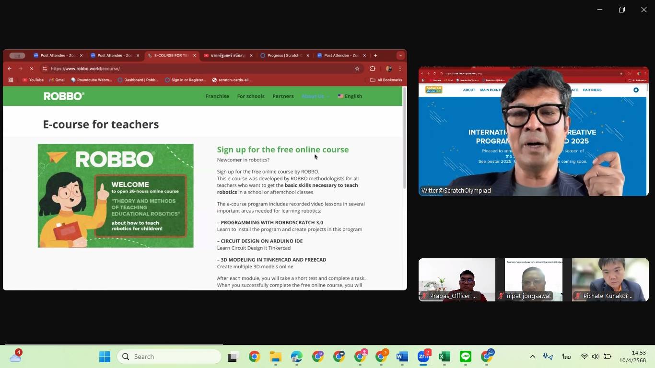The height and width of the screenshot is (368, 655).
Task: Open English language selector
Action: 350,96
